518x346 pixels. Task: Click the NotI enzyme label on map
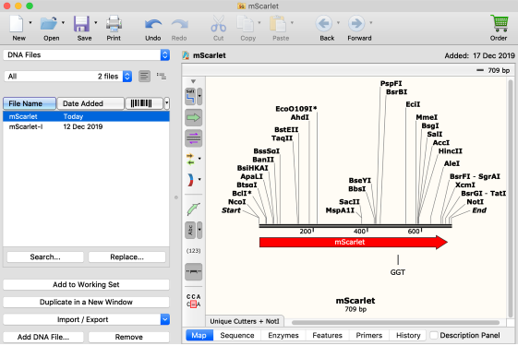coord(475,201)
